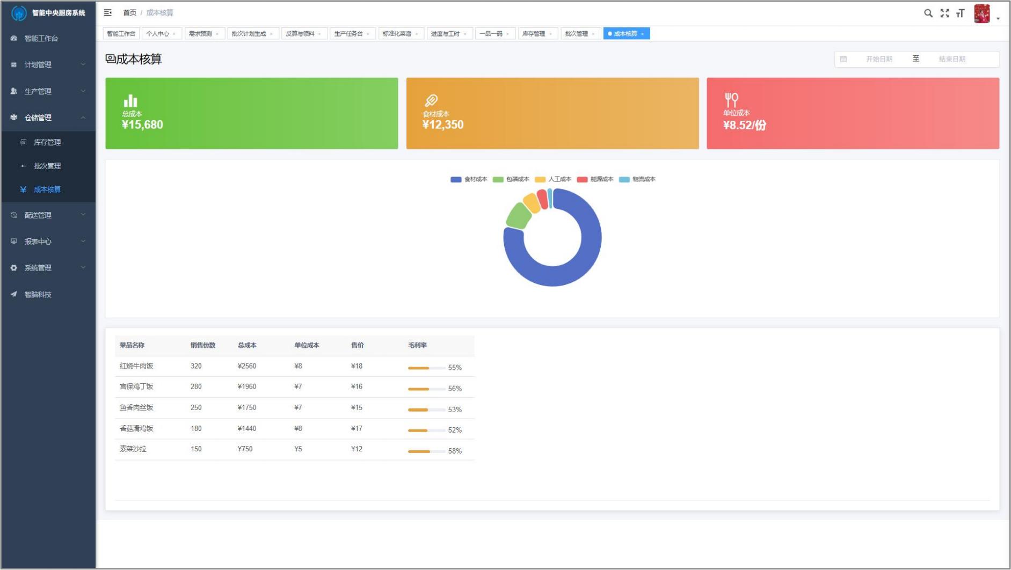The height and width of the screenshot is (570, 1011).
Task: Toggle the 食材成本 legend series
Action: [469, 179]
